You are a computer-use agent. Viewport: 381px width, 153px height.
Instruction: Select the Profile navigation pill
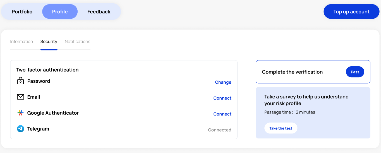(60, 12)
